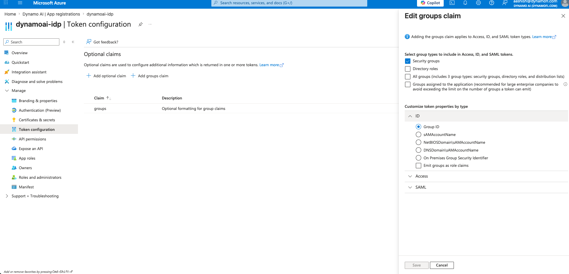Pin the Token configuration blade
The height and width of the screenshot is (274, 569).
pos(140,24)
